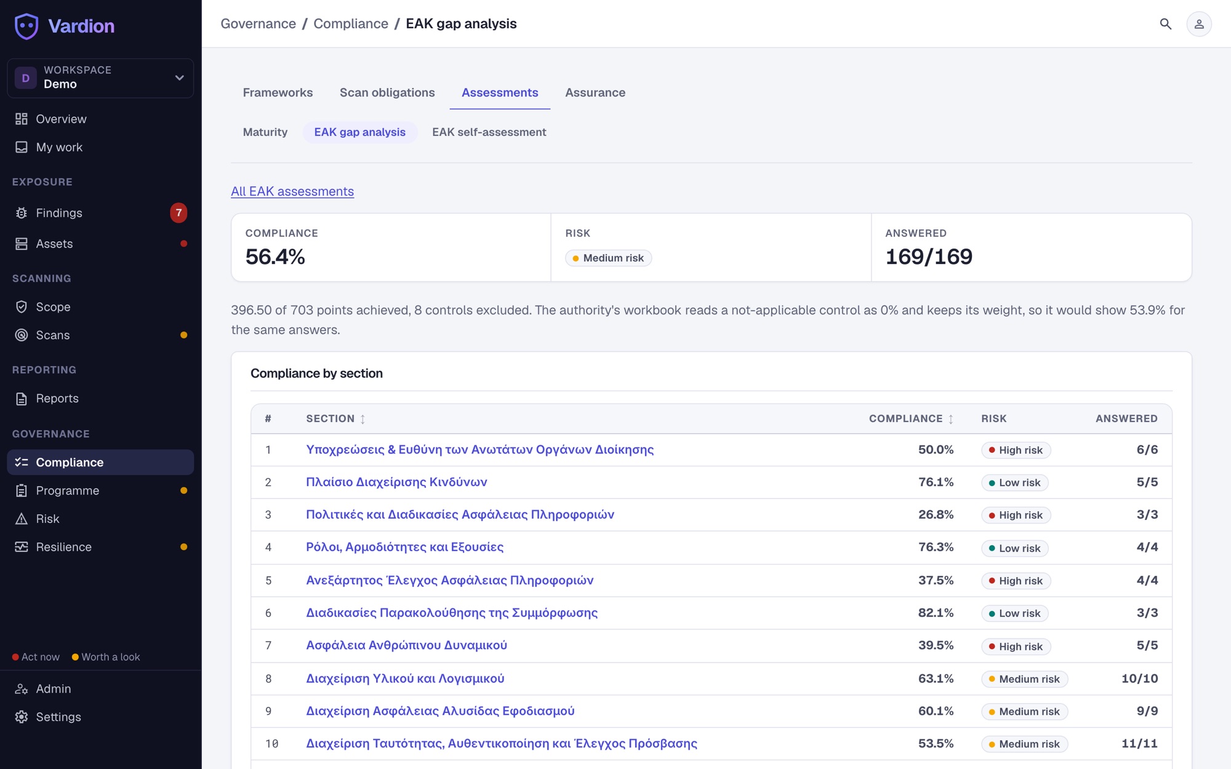Click the Reports document icon
The height and width of the screenshot is (769, 1231).
(22, 399)
